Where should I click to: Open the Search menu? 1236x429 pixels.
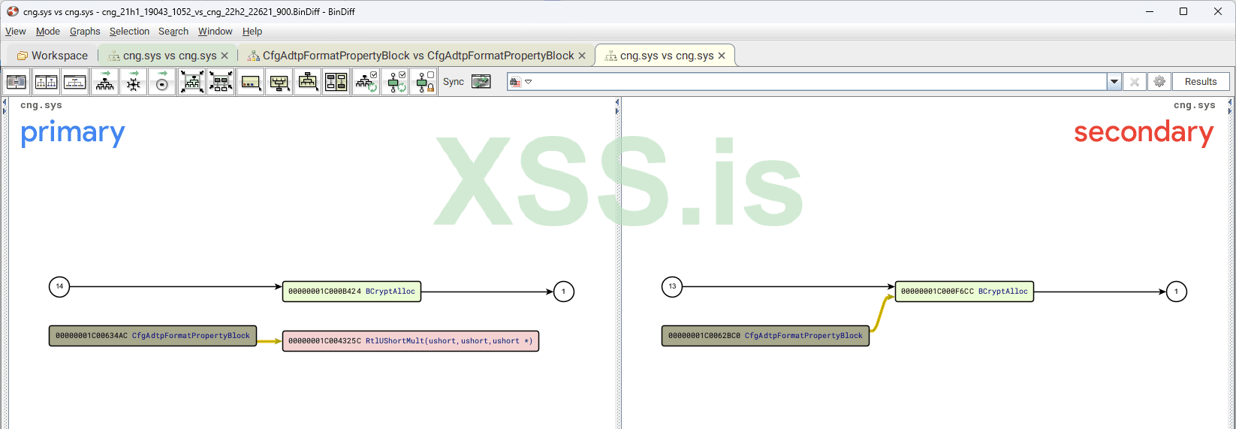click(x=173, y=32)
